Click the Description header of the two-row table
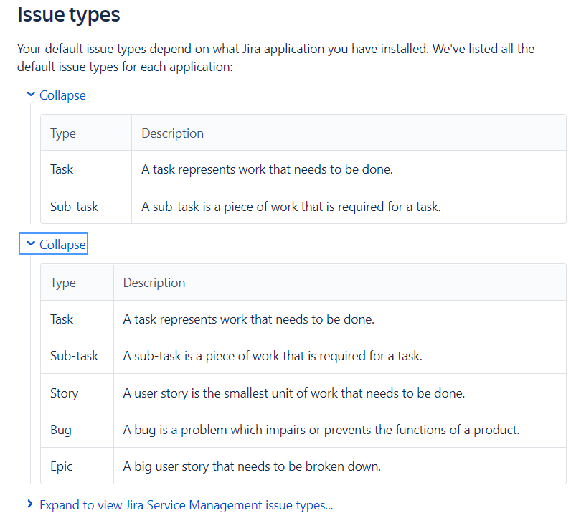The height and width of the screenshot is (531, 571). [x=172, y=133]
